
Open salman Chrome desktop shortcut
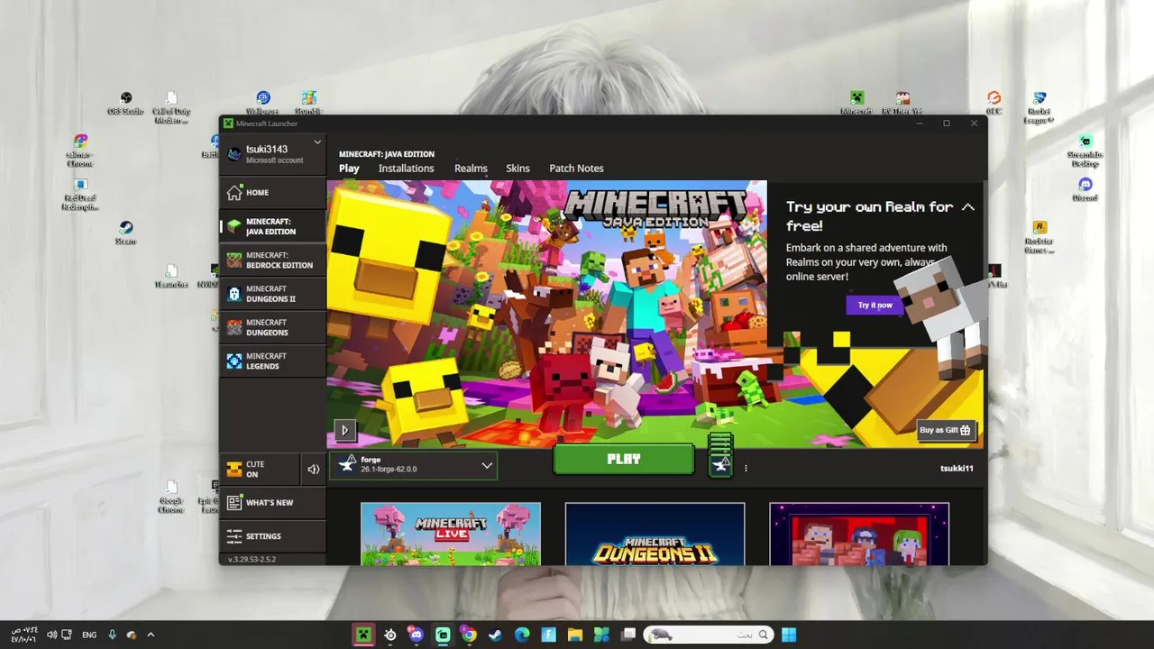pyautogui.click(x=80, y=151)
